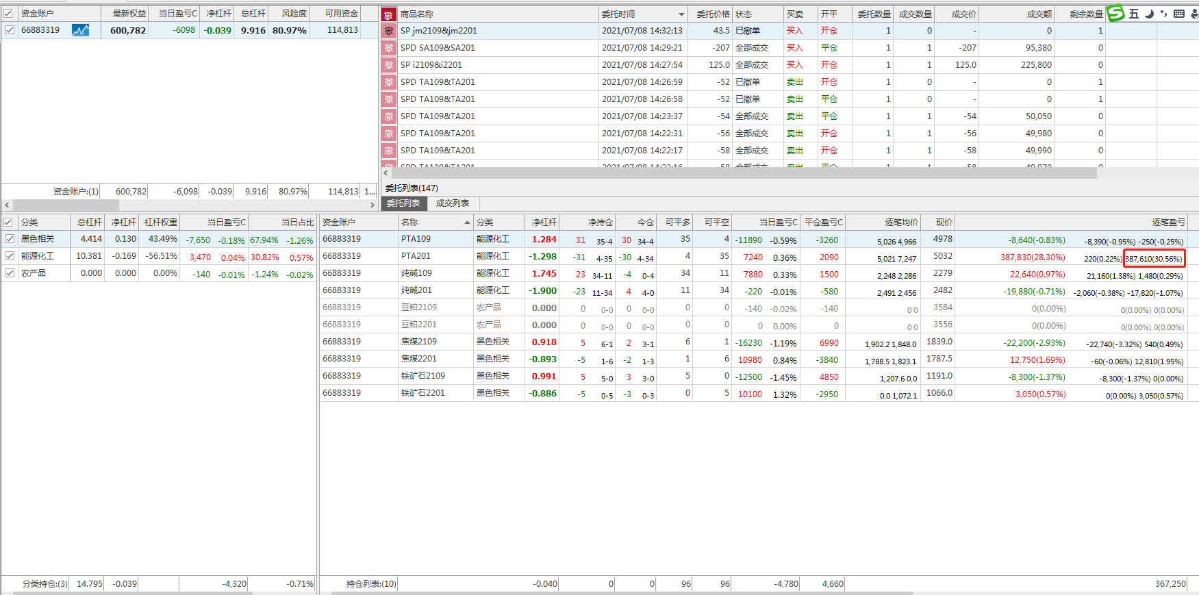Screen dimensions: 1199x595
Task: Uncheck the account 66883319 checkbox
Action: 10,30
